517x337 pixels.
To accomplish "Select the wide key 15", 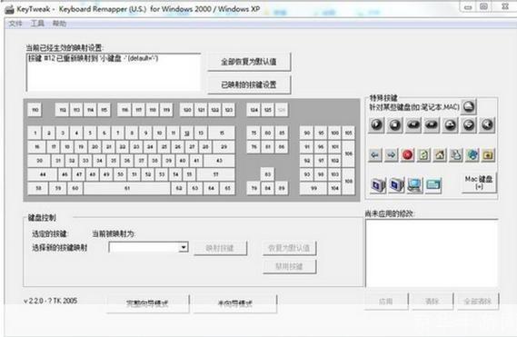I will (x=222, y=133).
